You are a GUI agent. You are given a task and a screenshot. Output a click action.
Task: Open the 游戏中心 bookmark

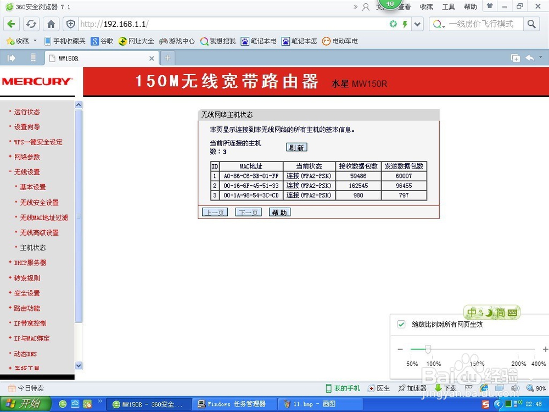177,41
